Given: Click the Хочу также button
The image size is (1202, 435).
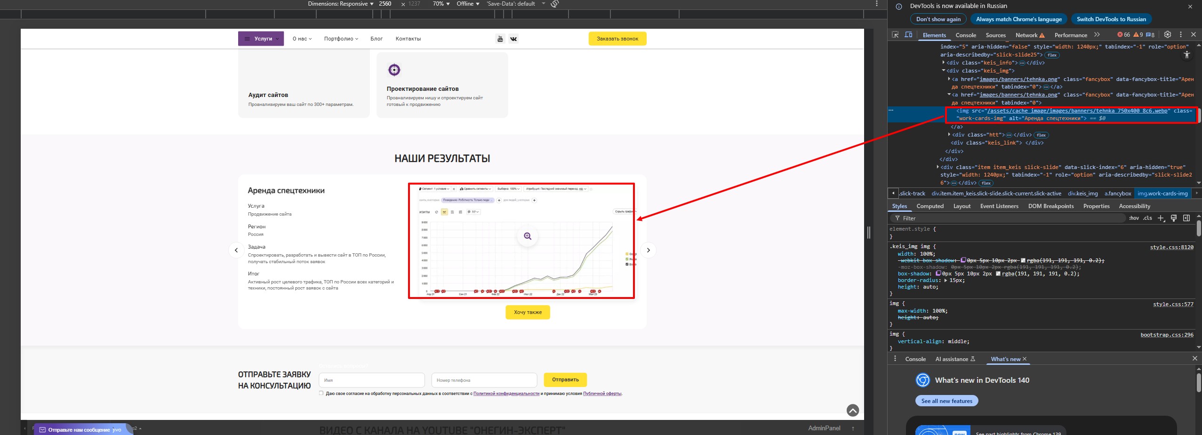Looking at the screenshot, I should (x=528, y=312).
